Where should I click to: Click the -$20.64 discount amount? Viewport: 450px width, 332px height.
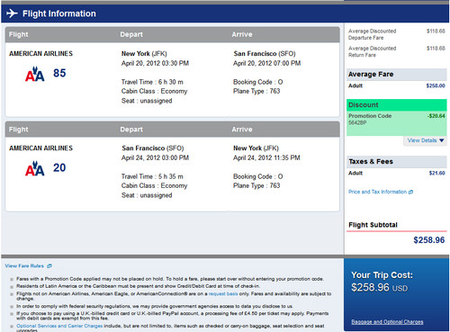pyautogui.click(x=436, y=116)
